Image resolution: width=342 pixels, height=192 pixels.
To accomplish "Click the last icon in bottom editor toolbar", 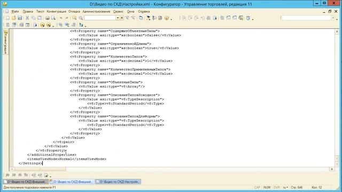I will pos(46,175).
